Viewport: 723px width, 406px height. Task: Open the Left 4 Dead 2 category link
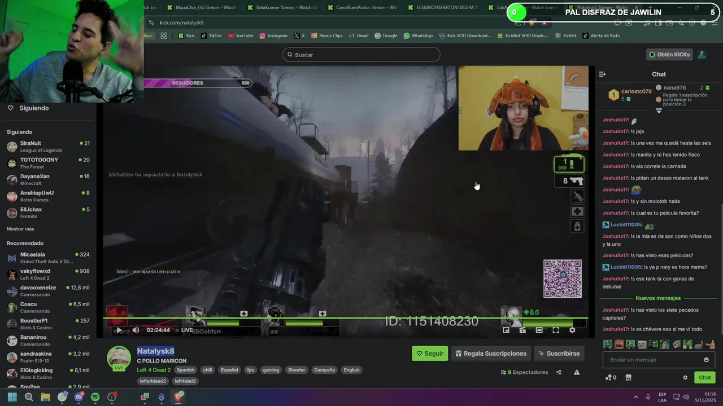click(x=154, y=370)
